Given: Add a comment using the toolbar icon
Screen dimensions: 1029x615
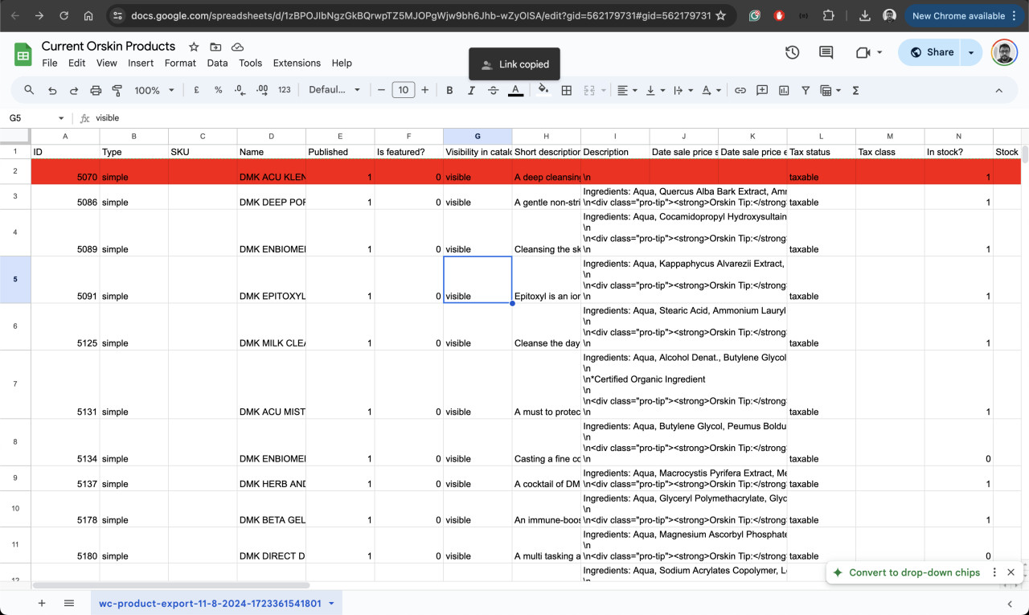Looking at the screenshot, I should click(x=762, y=90).
